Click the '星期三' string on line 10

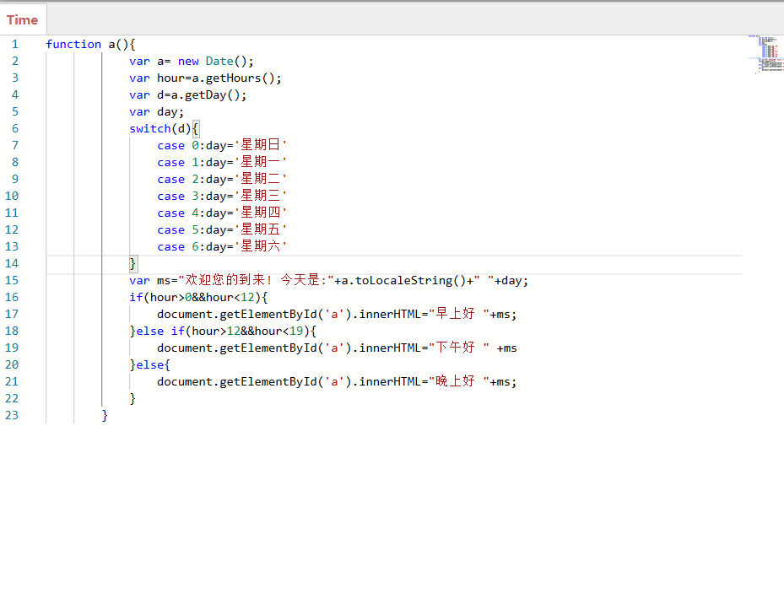261,196
